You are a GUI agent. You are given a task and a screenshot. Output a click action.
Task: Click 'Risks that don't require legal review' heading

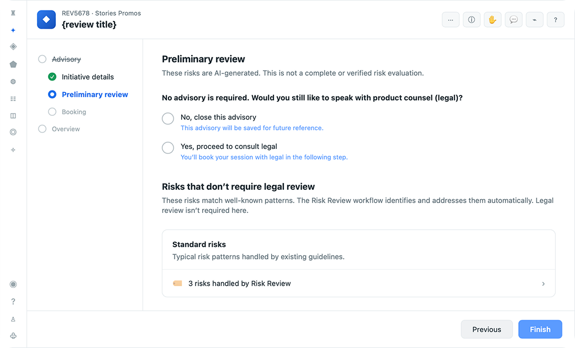point(239,186)
